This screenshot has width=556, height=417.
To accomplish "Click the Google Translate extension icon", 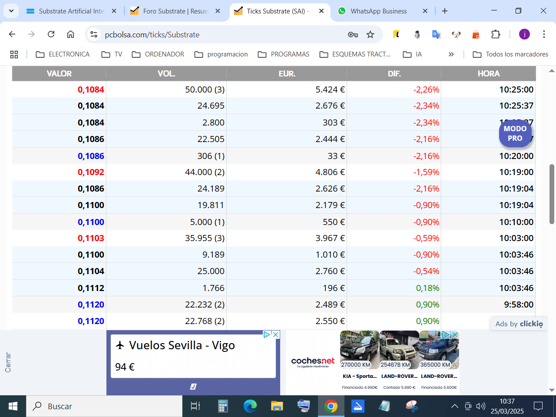I will coord(437,34).
